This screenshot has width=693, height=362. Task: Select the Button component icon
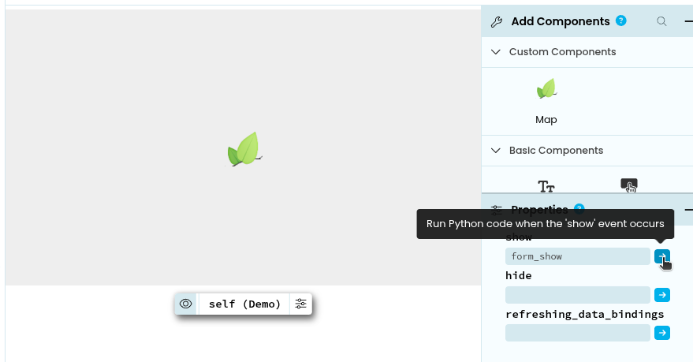point(629,185)
